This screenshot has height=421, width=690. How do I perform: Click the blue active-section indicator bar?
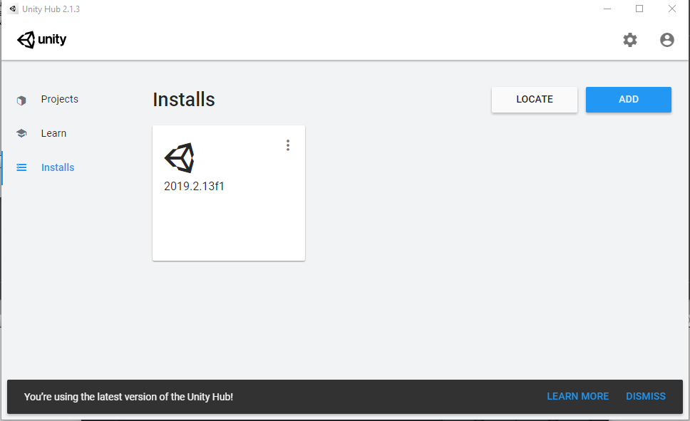pos(2,167)
